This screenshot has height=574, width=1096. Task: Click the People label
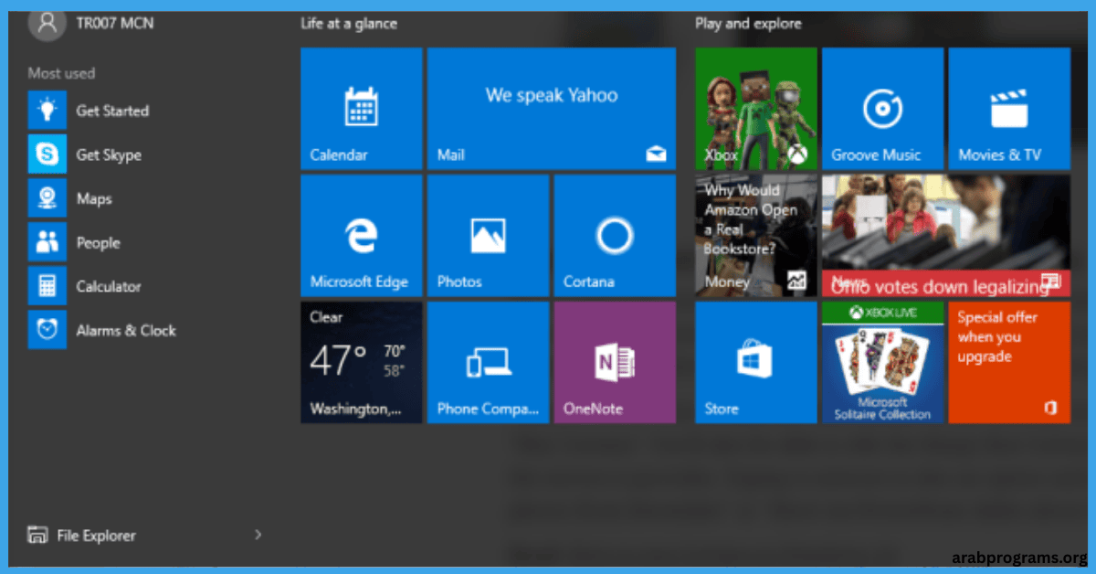(98, 243)
